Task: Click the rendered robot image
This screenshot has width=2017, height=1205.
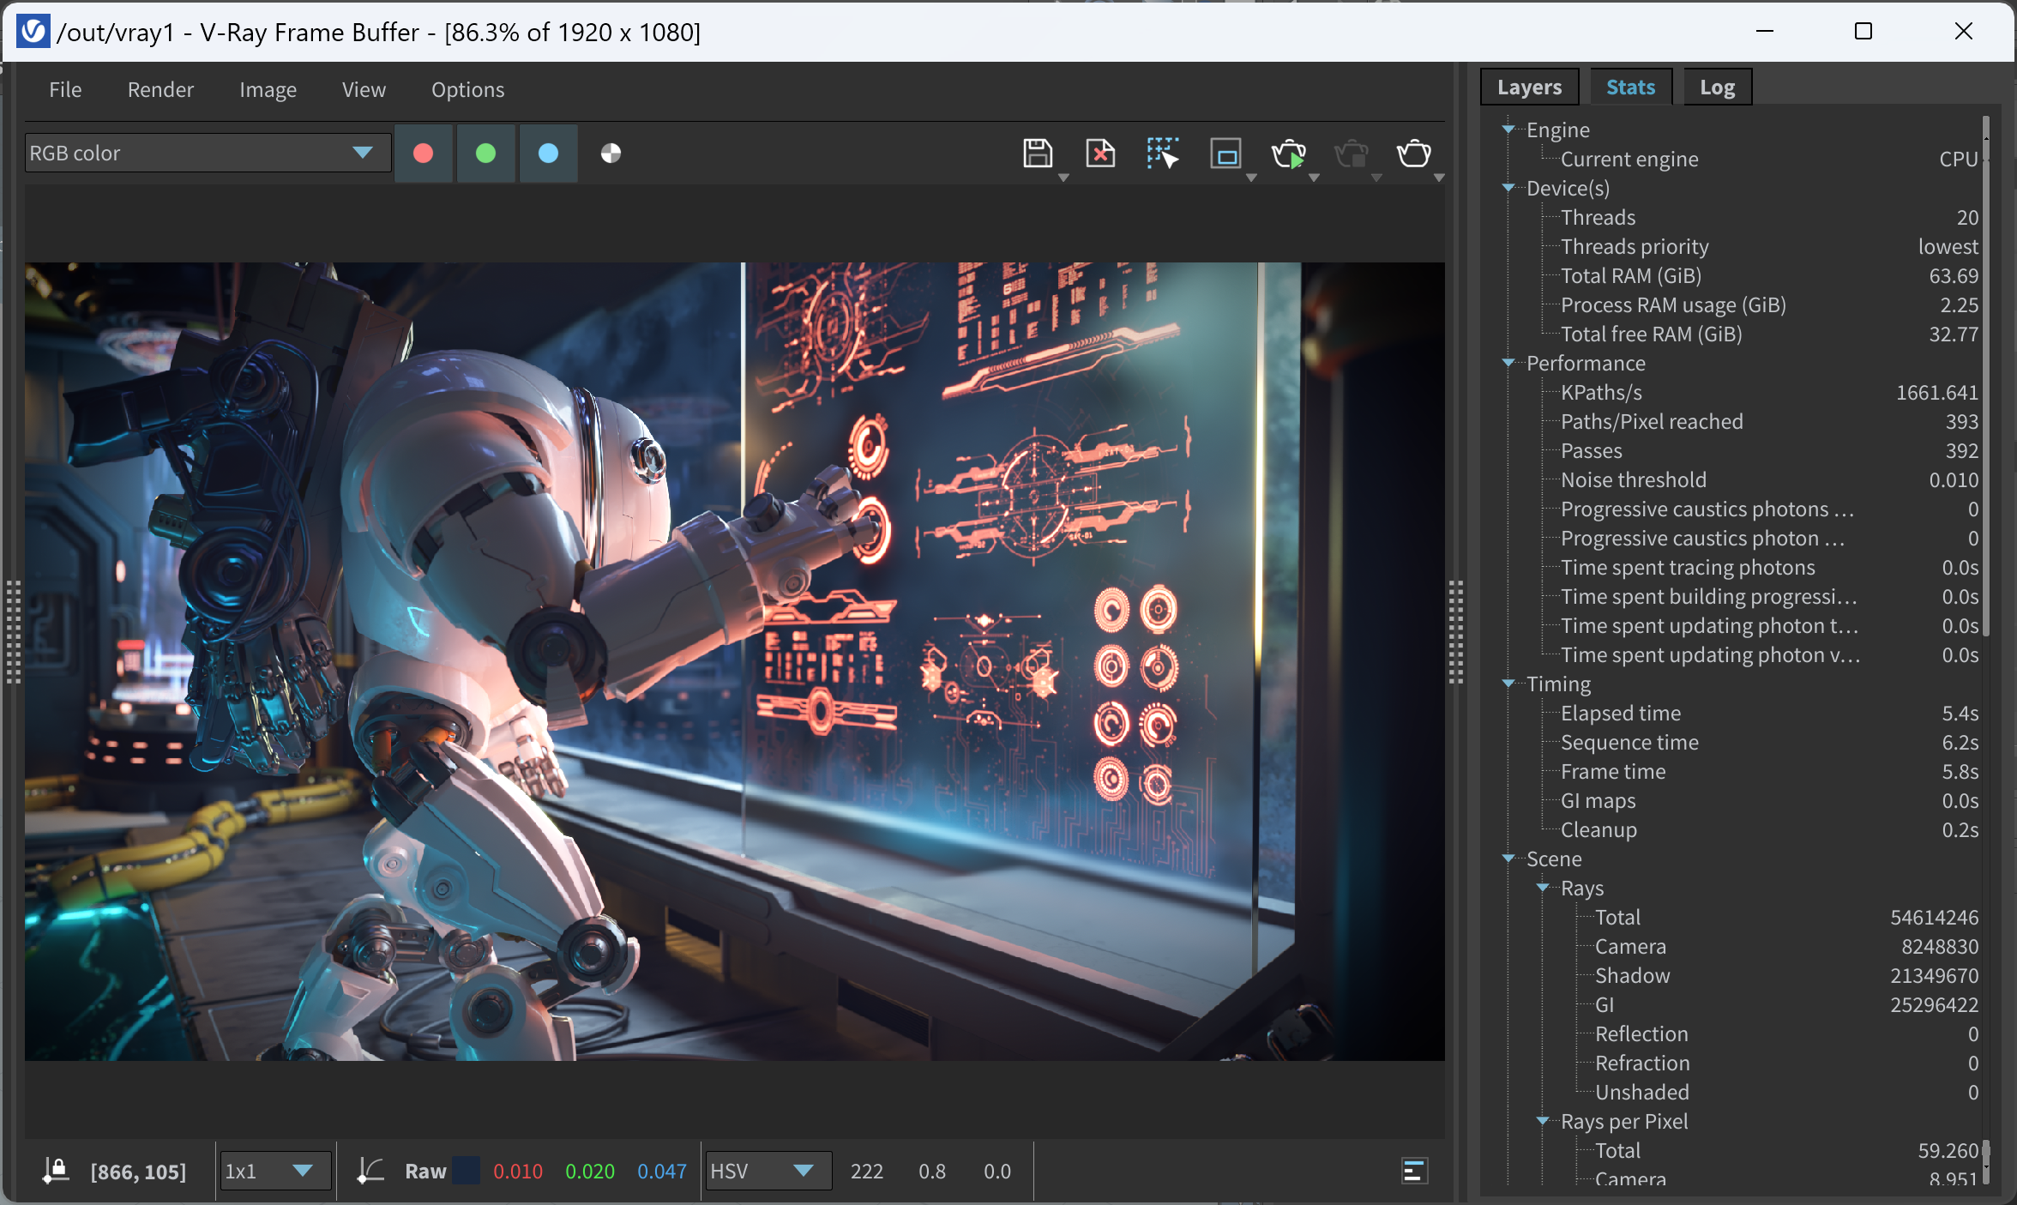Action: tap(734, 661)
